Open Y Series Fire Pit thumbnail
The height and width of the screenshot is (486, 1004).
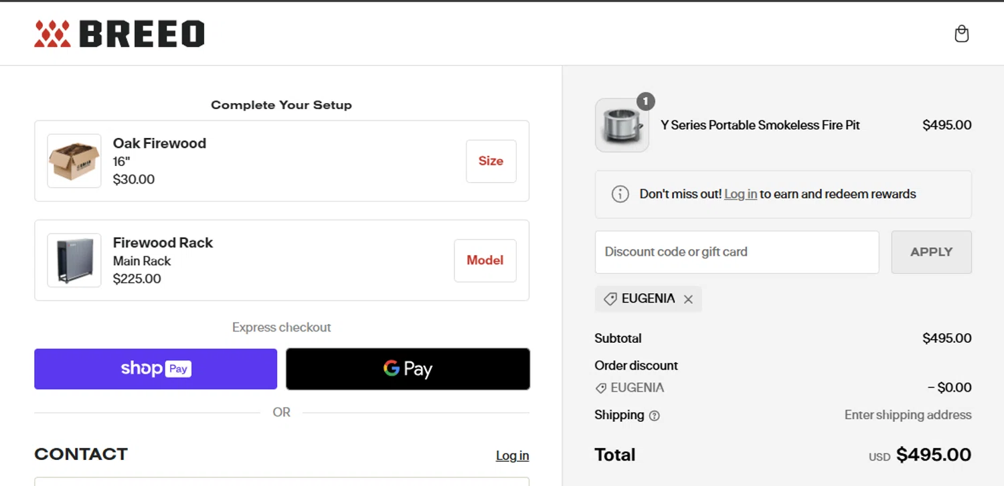[622, 125]
